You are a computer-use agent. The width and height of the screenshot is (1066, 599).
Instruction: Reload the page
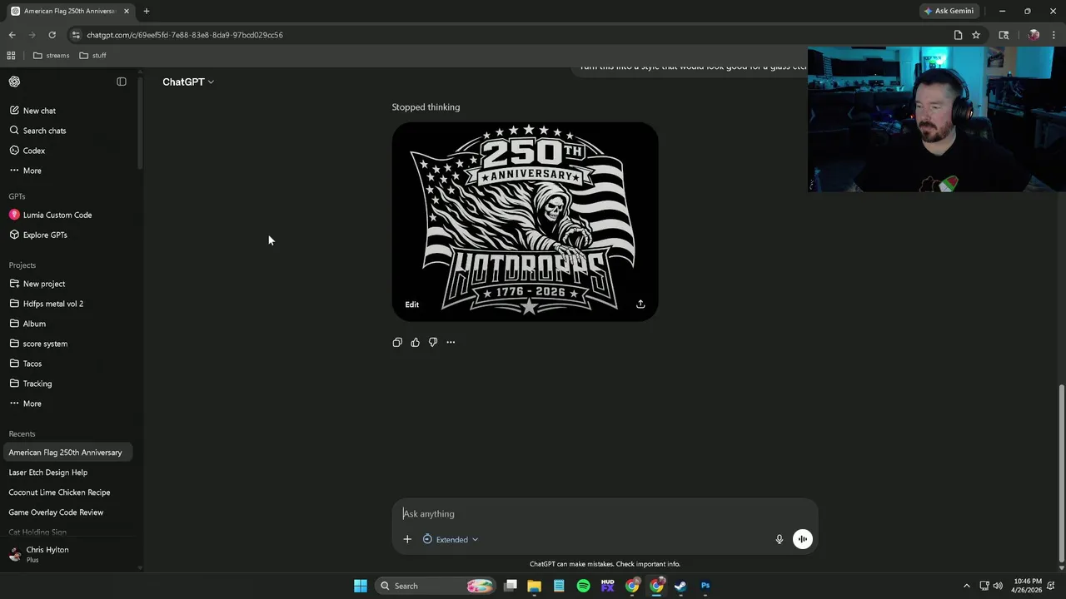click(x=52, y=35)
